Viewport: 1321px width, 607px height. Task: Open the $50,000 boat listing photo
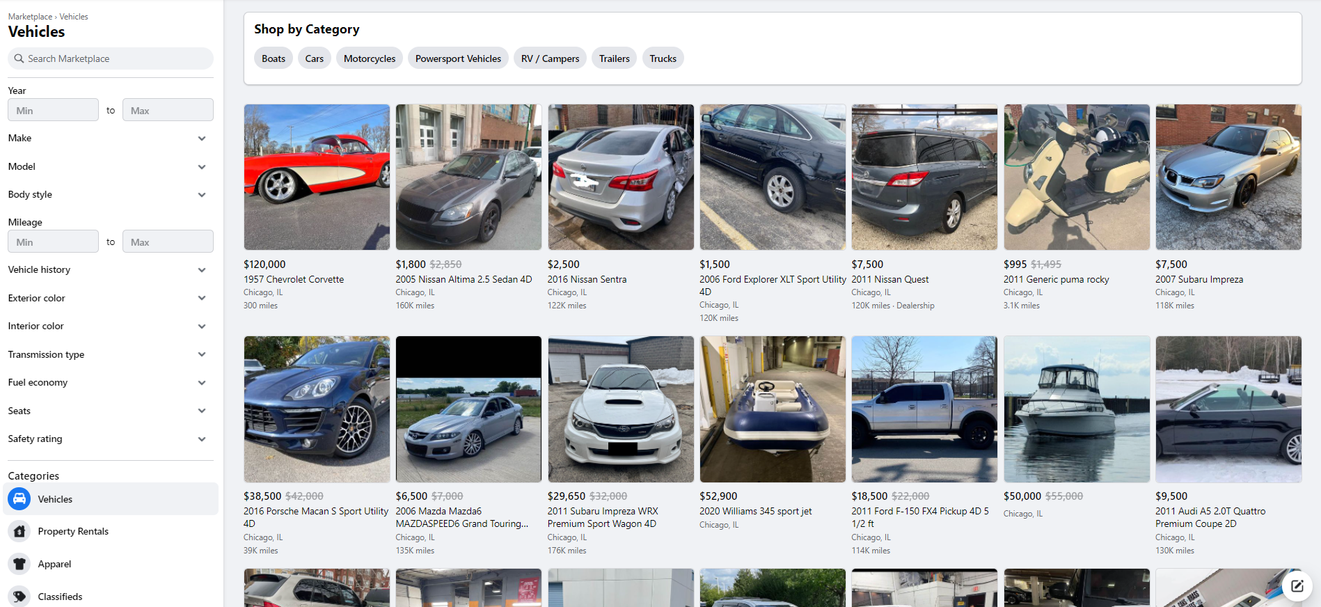pyautogui.click(x=1077, y=409)
